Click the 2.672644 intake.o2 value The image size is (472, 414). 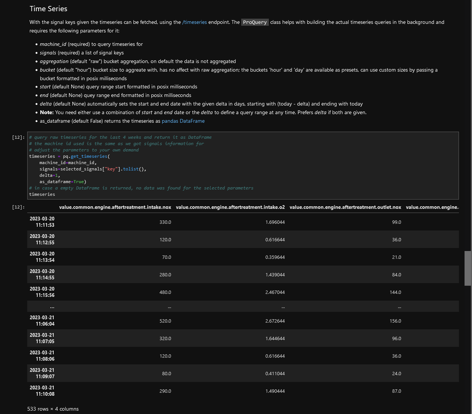click(x=275, y=321)
